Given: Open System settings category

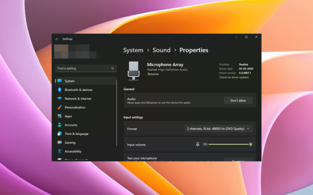Looking at the screenshot, I should [86, 81].
